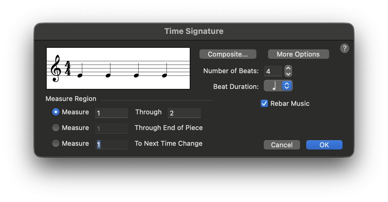Select Measure To Next Time Change option

pos(56,144)
